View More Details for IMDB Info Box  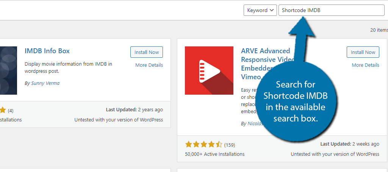(149, 65)
